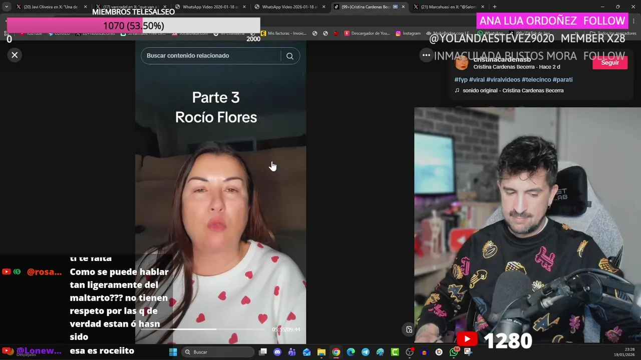Close the Javi Oliveira en X tab
This screenshot has width=641, height=360.
click(x=85, y=7)
